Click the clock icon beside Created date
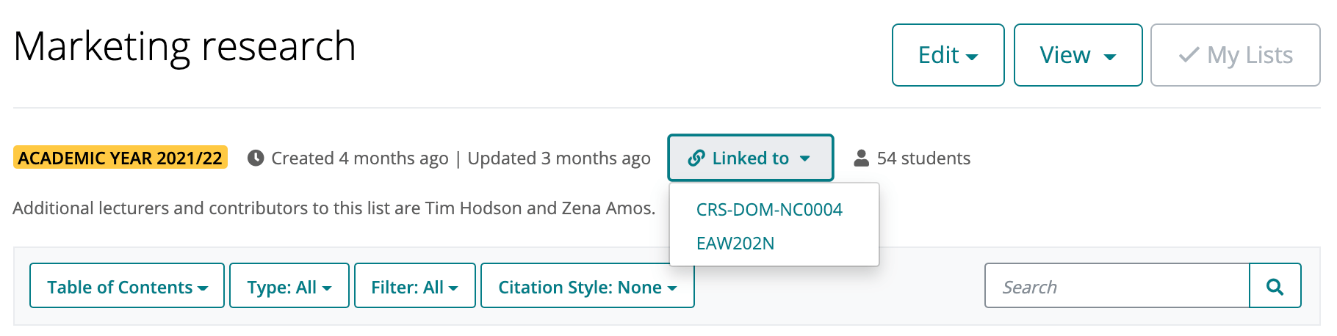The height and width of the screenshot is (336, 1337). [256, 158]
